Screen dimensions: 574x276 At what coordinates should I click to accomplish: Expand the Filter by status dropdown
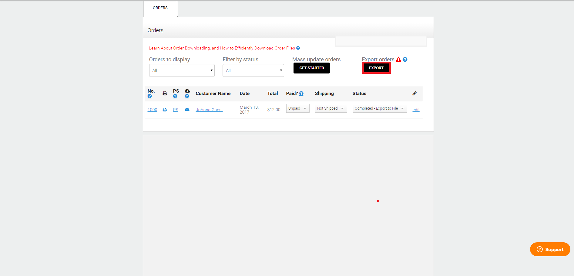tap(253, 70)
